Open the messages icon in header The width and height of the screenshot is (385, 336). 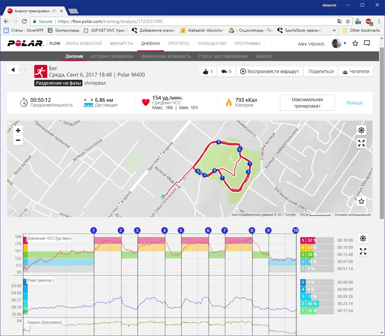tap(367, 43)
